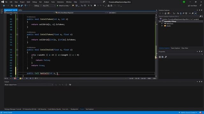Viewport: 204px width, 114px height.
Task: Click Alphabetical sort icon in Properties panel
Action: pyautogui.click(x=163, y=57)
